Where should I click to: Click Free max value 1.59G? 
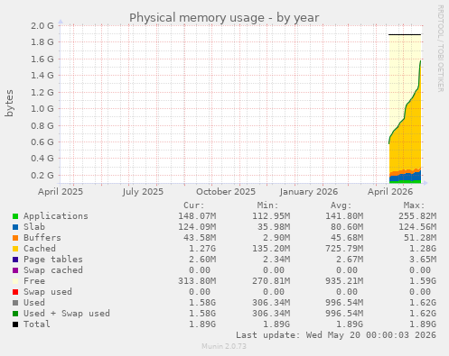tap(423, 281)
